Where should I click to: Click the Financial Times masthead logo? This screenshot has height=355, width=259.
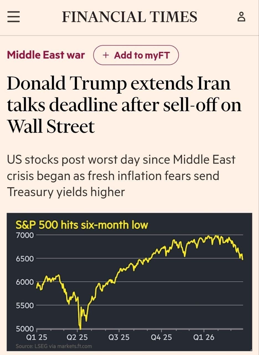tap(129, 17)
